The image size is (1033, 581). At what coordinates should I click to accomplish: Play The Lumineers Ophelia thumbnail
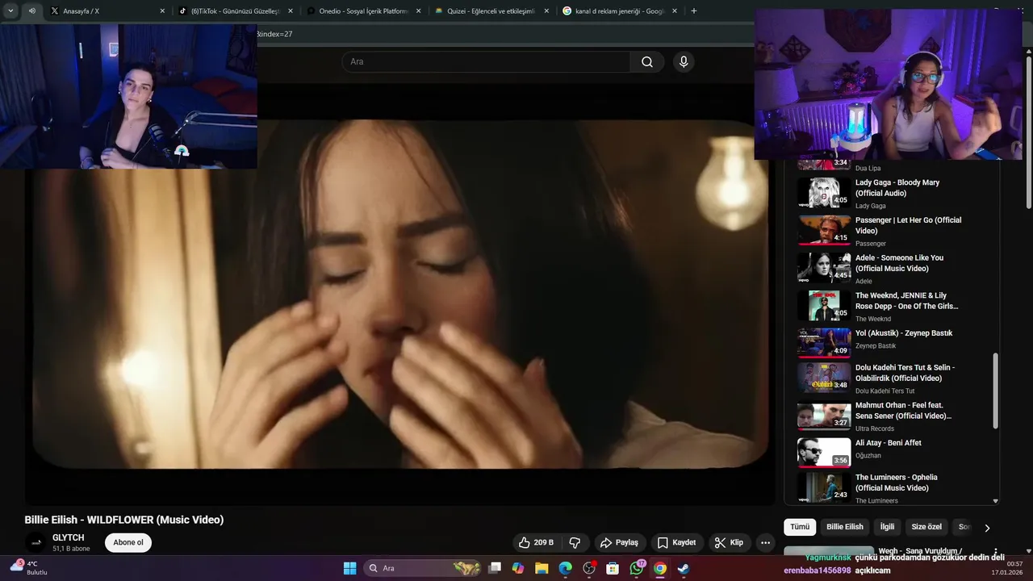[824, 487]
